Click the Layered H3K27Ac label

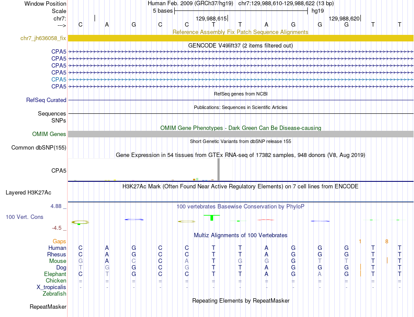[28, 193]
